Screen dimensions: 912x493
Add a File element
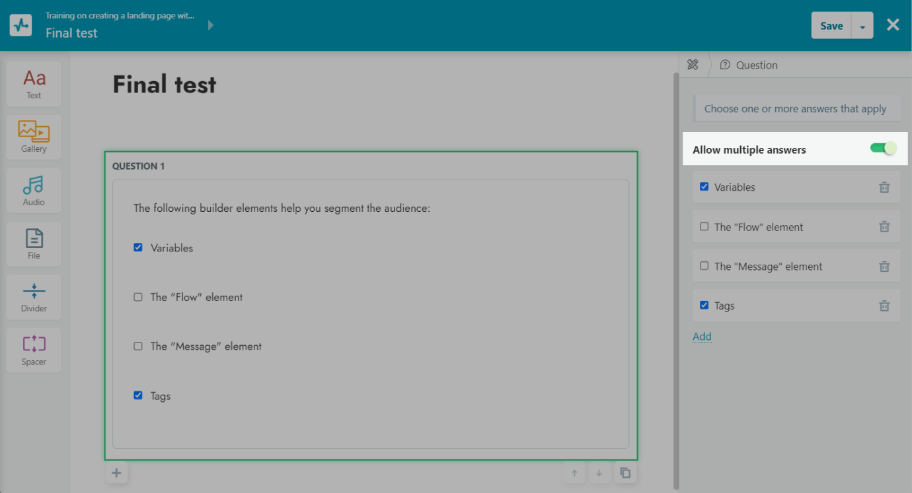[x=34, y=244]
